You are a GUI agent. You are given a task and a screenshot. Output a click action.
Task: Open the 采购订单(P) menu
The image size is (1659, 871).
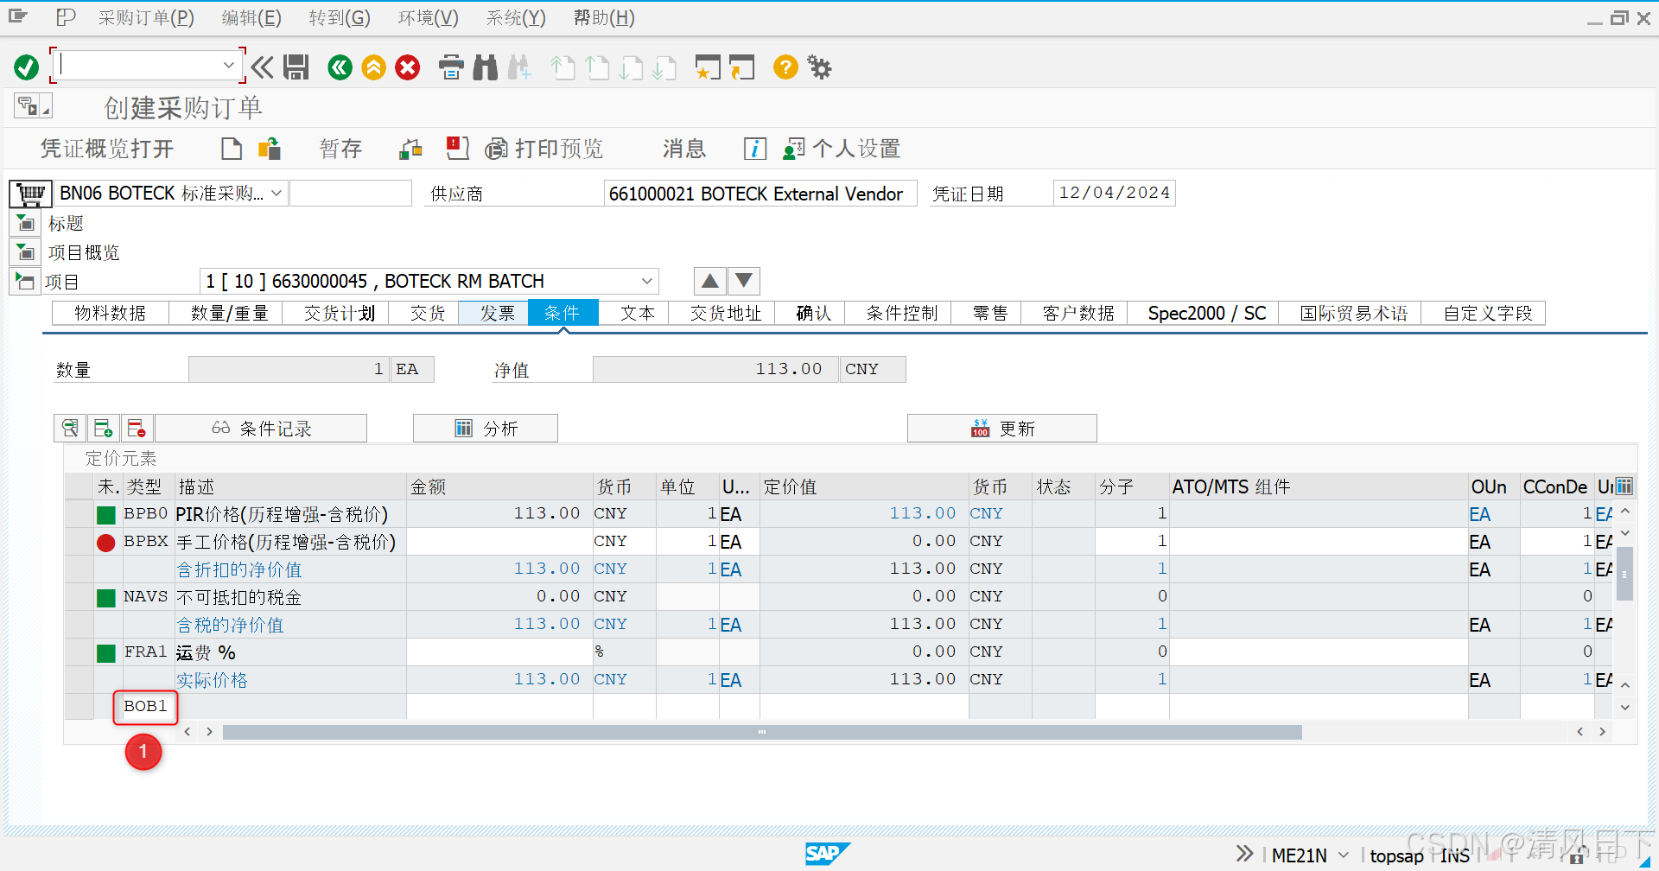click(146, 17)
